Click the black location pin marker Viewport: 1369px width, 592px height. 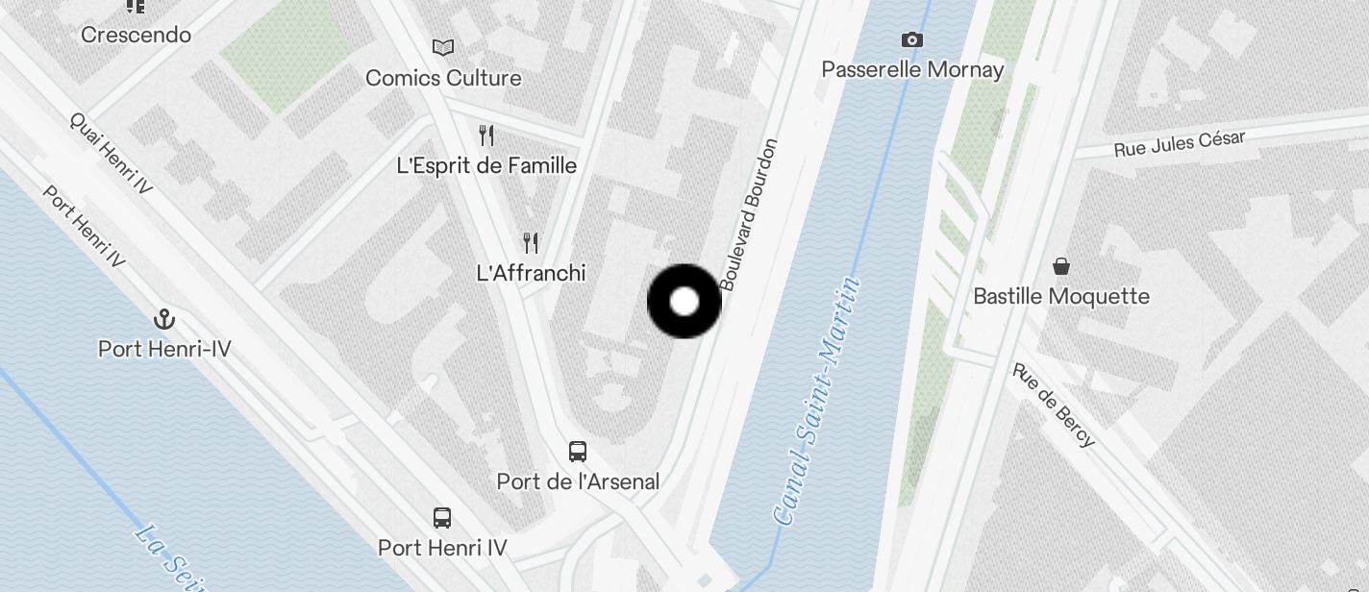pos(684,302)
